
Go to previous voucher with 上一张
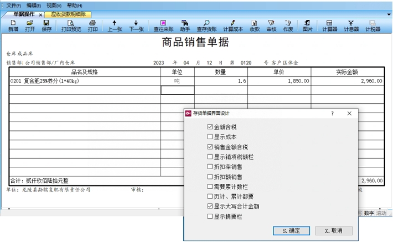pos(114,25)
